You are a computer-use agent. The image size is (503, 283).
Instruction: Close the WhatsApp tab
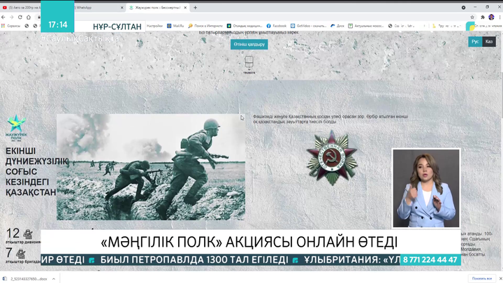click(x=122, y=8)
